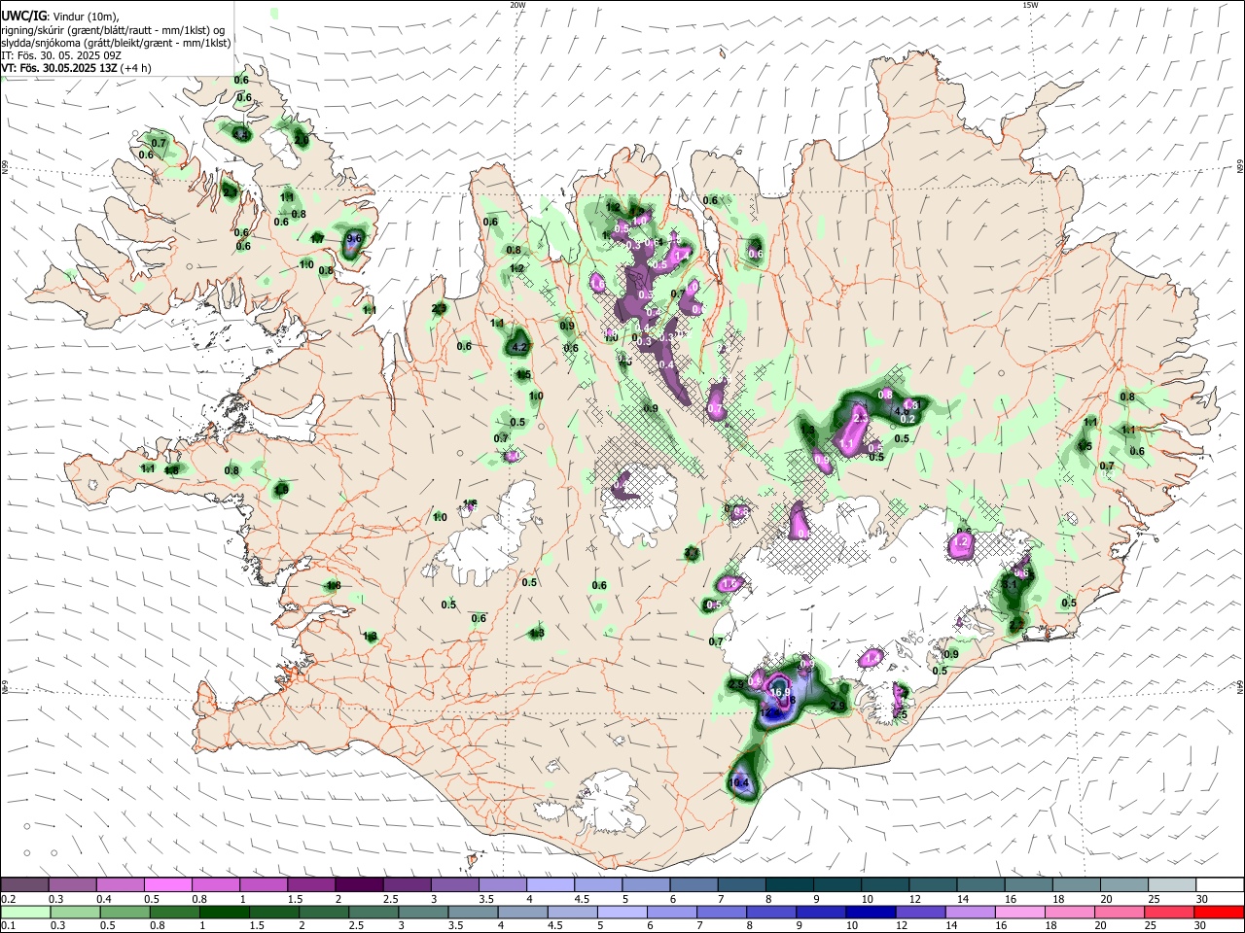This screenshot has width=1245, height=933.
Task: Click the pale green swatch labeled 0.1 in bottom legend row
Action: coord(24,912)
